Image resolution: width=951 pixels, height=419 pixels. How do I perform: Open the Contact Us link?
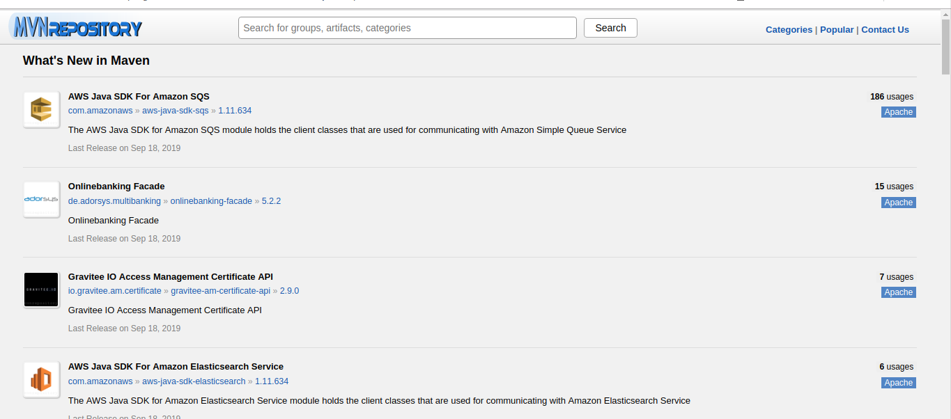coord(885,30)
